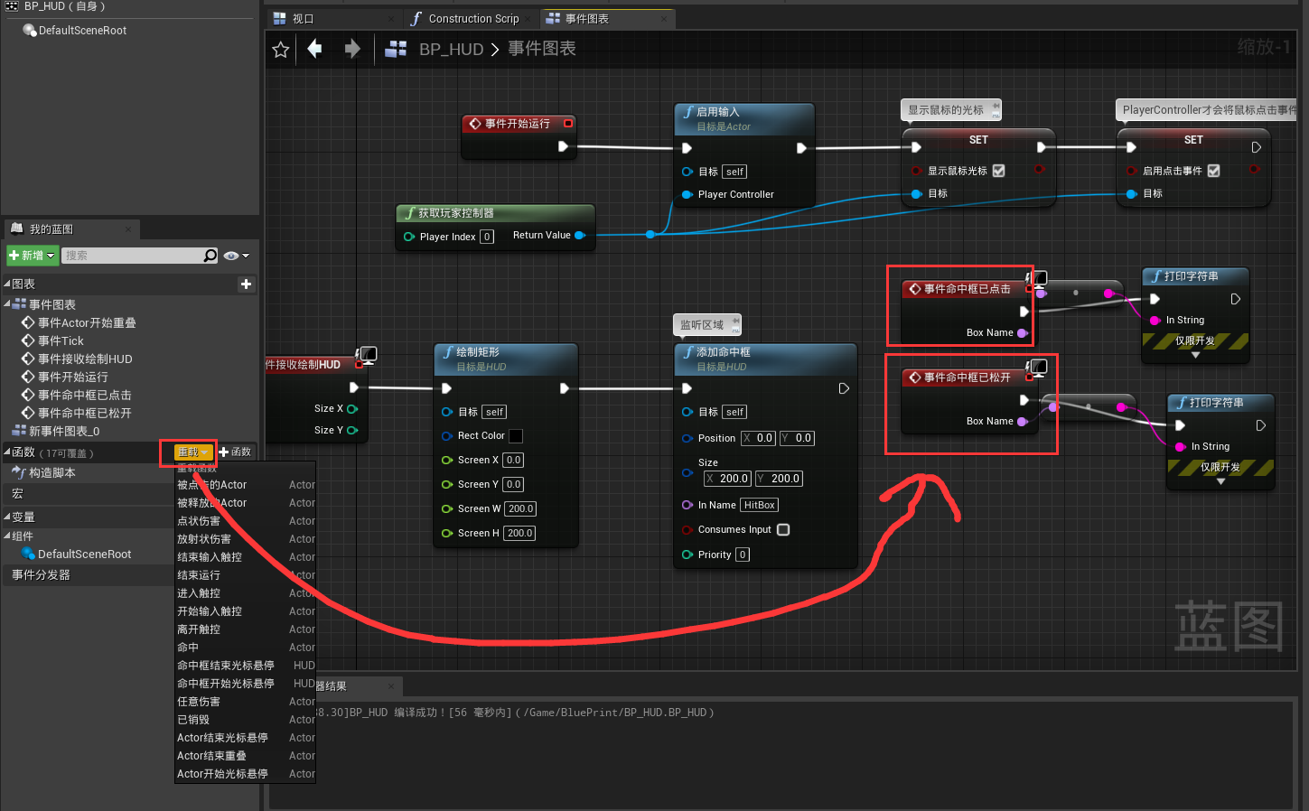
Task: Open the 重载 override dropdown
Action: pos(192,452)
